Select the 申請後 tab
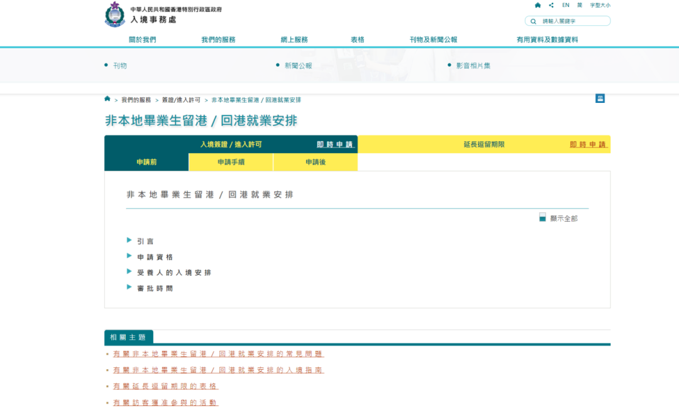The width and height of the screenshot is (679, 413). point(315,162)
